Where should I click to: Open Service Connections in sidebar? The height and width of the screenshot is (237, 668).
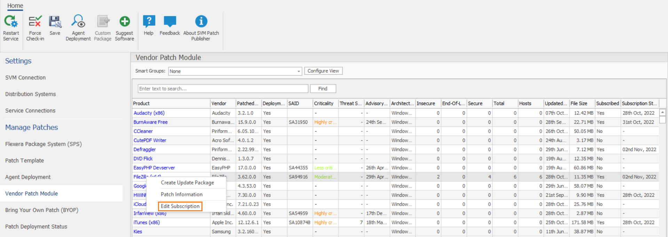30,111
